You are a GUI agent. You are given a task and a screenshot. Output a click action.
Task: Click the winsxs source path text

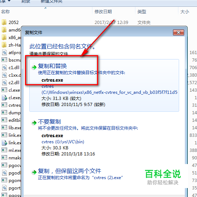pyautogui.click(x=110, y=92)
